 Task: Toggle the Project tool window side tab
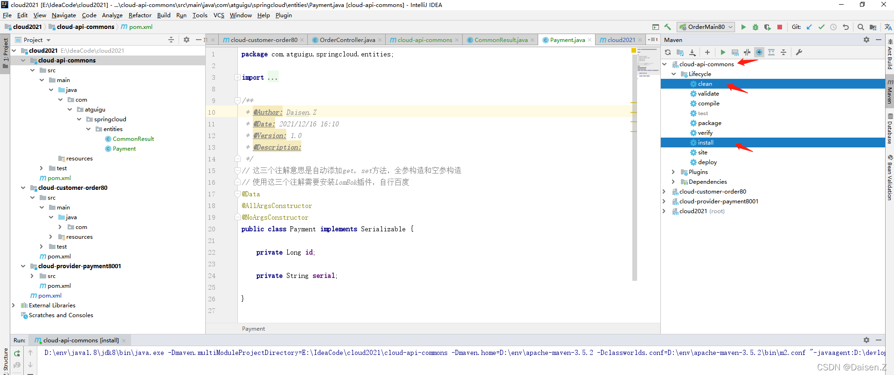click(x=6, y=53)
